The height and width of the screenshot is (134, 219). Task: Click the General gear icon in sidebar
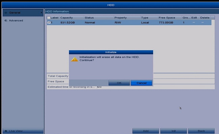pos(6,13)
